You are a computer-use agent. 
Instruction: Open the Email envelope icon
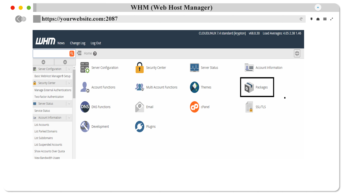click(x=140, y=107)
